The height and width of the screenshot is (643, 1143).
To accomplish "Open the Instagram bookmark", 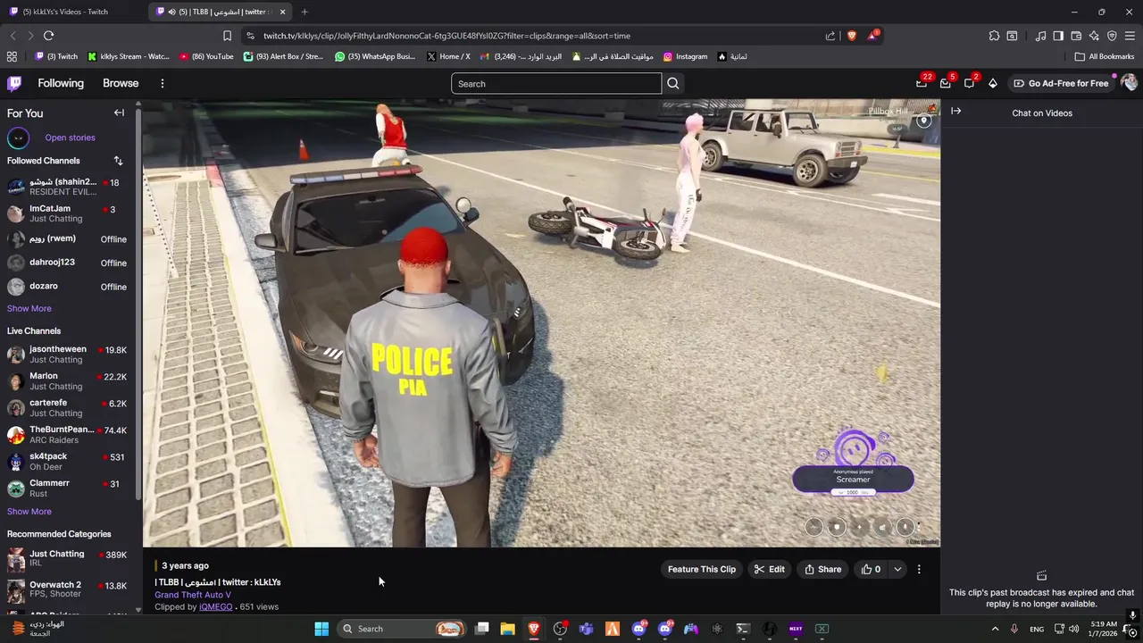I will [x=685, y=56].
